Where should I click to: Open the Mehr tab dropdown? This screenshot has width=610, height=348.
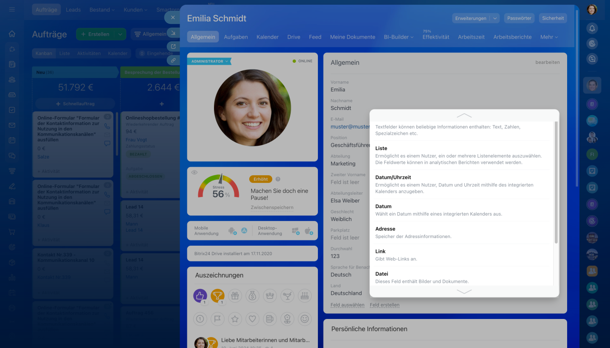[x=549, y=37]
